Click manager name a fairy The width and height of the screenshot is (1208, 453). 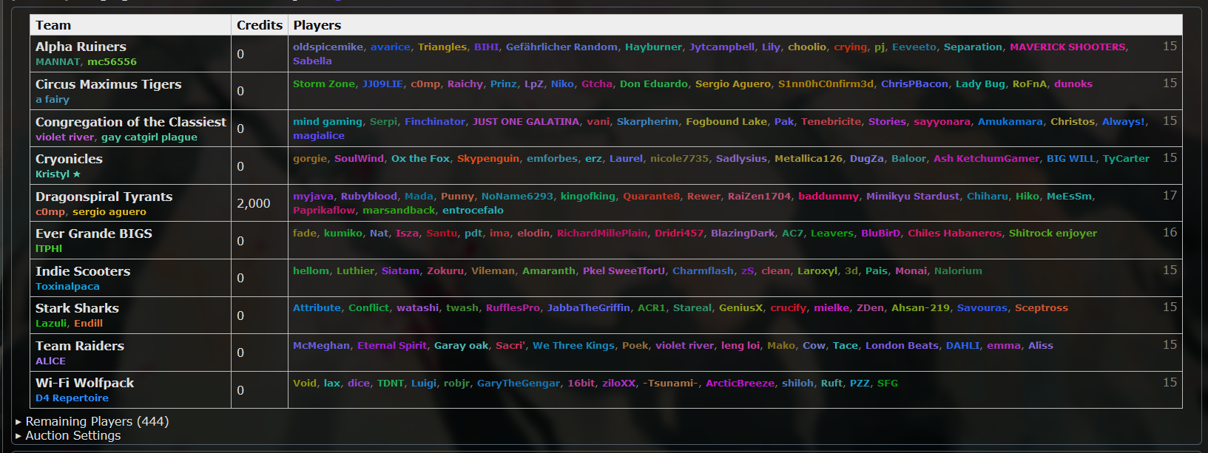pyautogui.click(x=53, y=99)
